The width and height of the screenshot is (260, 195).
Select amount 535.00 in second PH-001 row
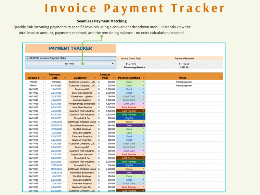pos(106,85)
